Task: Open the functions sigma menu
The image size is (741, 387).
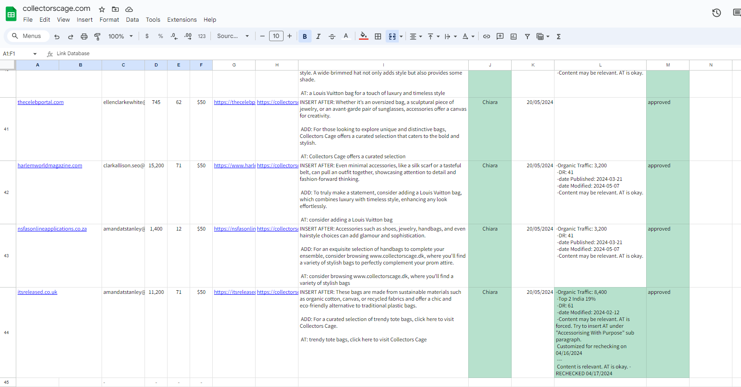Action: pyautogui.click(x=559, y=37)
